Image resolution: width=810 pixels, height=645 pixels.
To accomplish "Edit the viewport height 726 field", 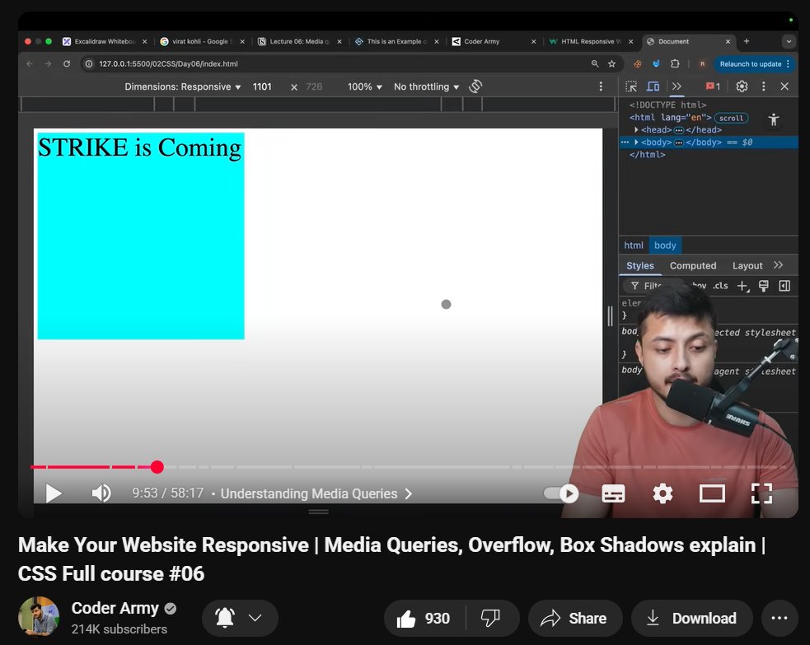I will [314, 86].
